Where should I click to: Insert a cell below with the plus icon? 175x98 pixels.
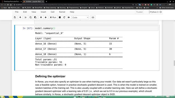coord(20,17)
